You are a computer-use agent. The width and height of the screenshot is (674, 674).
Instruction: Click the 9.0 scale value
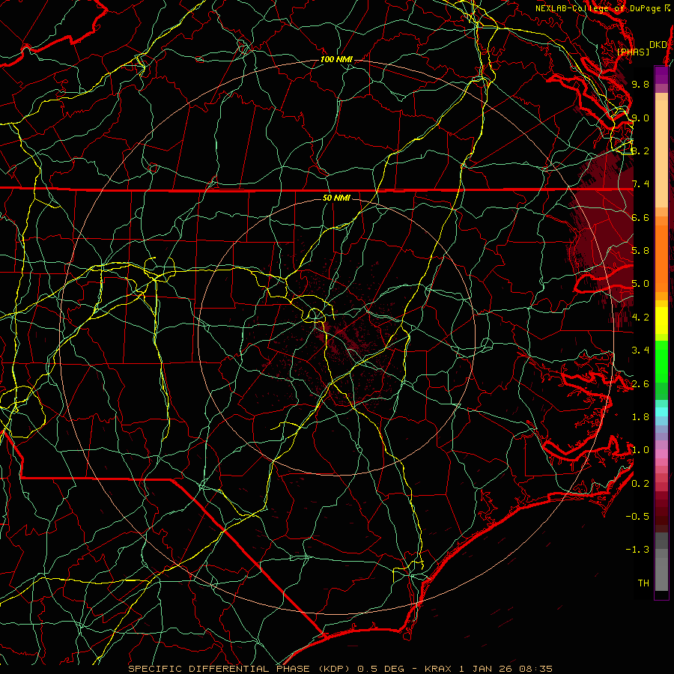640,118
